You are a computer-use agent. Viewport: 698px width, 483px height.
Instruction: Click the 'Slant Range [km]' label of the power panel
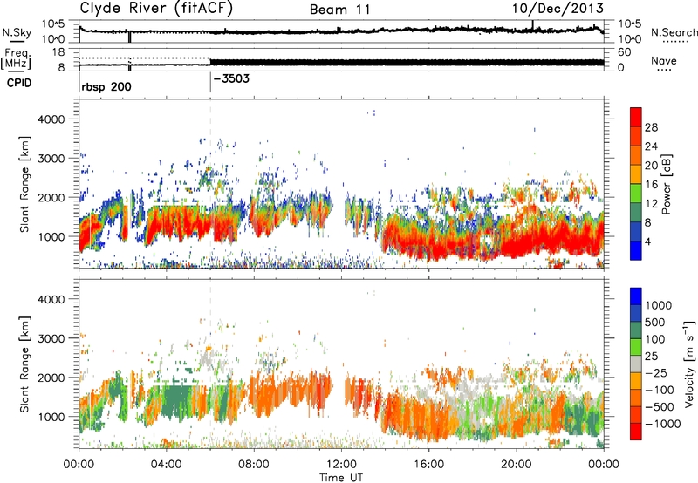pos(24,184)
